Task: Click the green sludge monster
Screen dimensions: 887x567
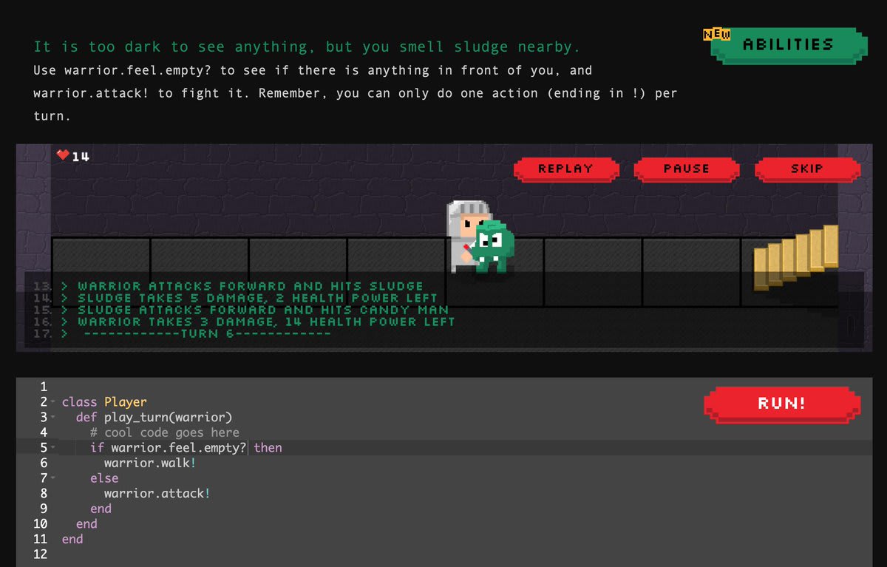Action: (x=493, y=246)
